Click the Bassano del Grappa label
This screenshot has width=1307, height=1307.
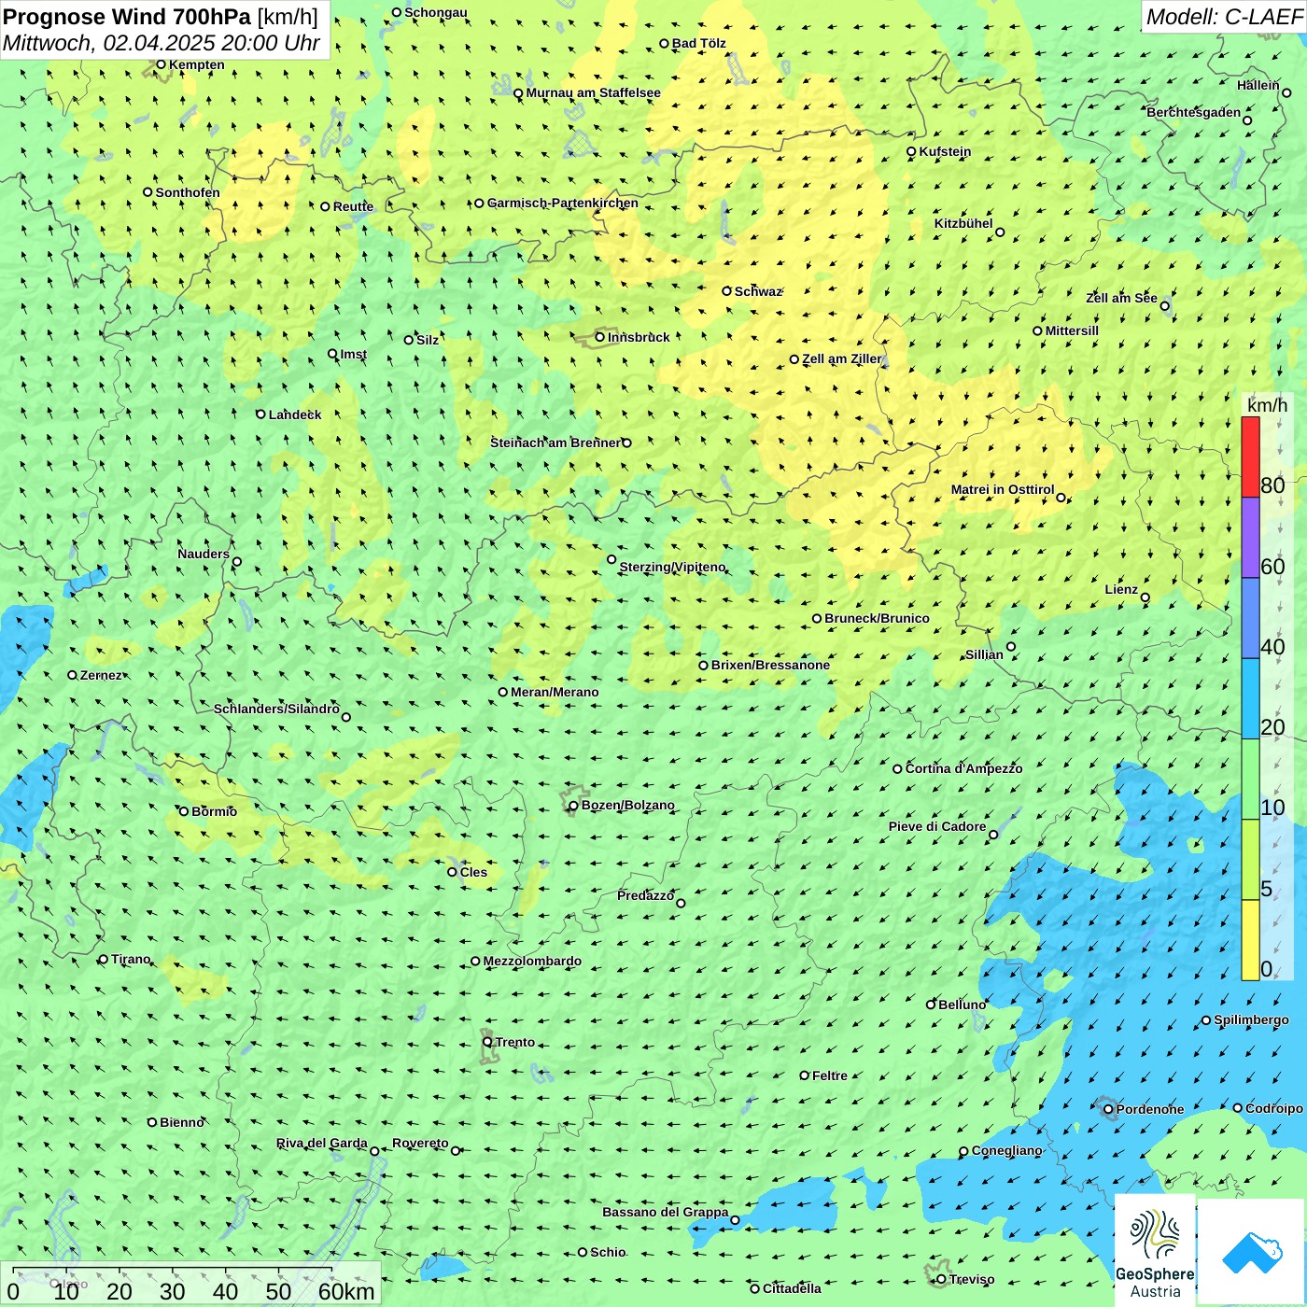665,1212
